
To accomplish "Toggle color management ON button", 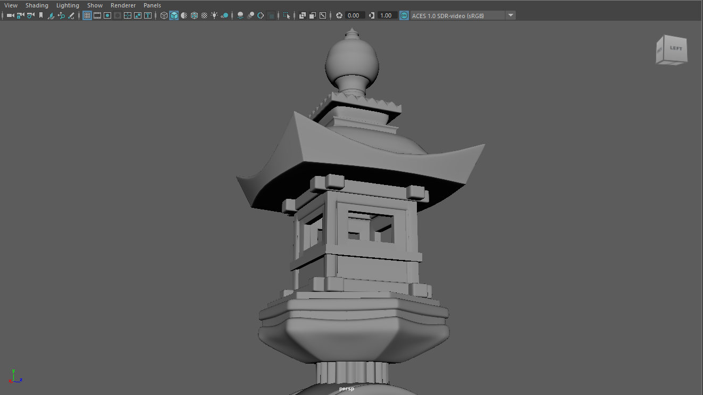I will pos(404,15).
